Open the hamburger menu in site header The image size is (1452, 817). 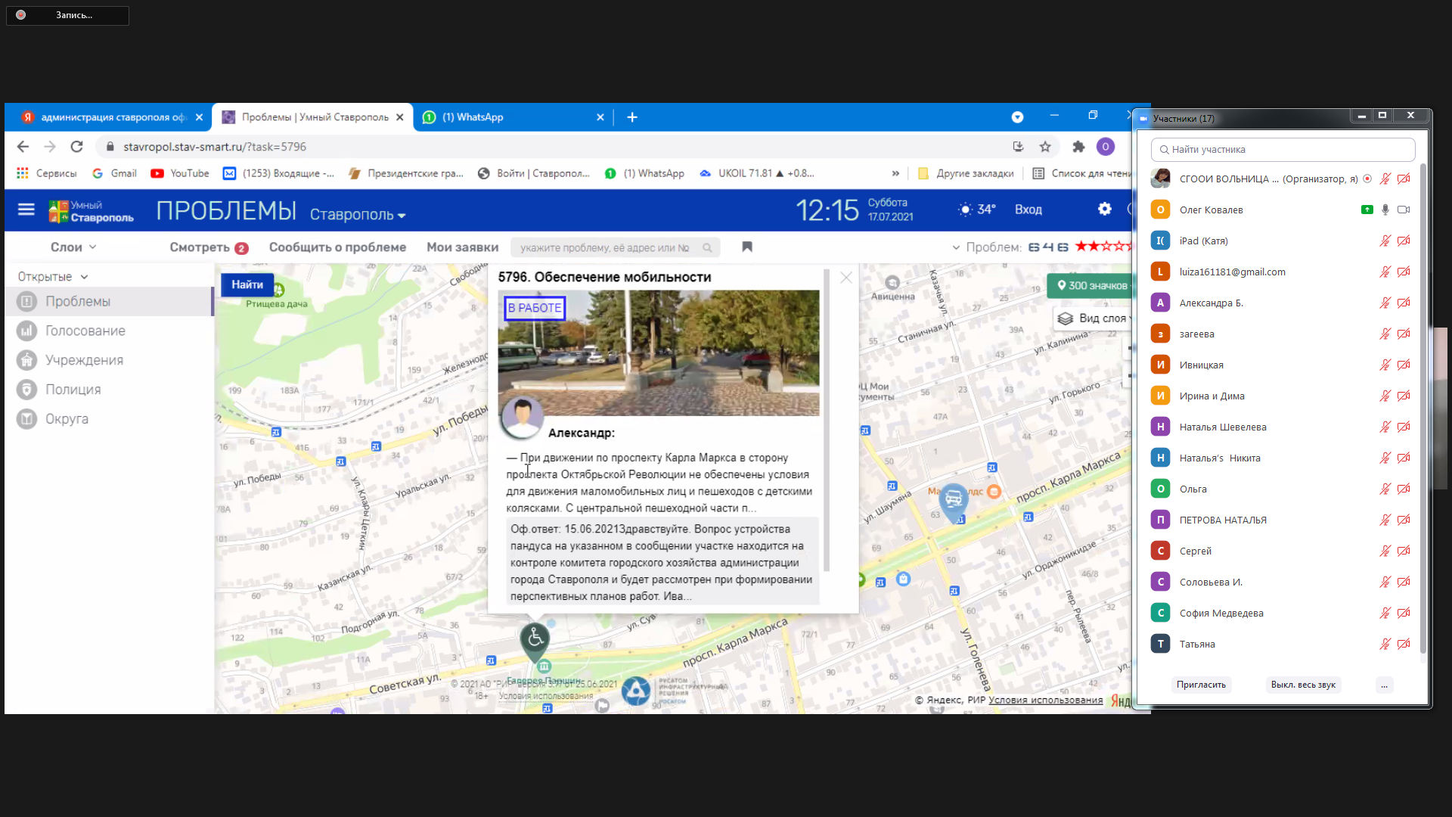tap(26, 210)
